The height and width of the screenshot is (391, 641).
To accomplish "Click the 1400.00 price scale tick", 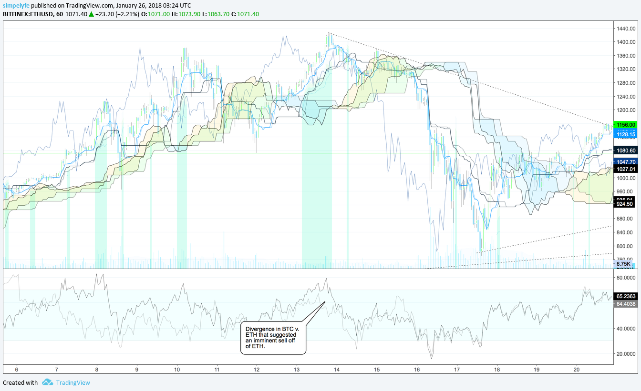I will (625, 42).
